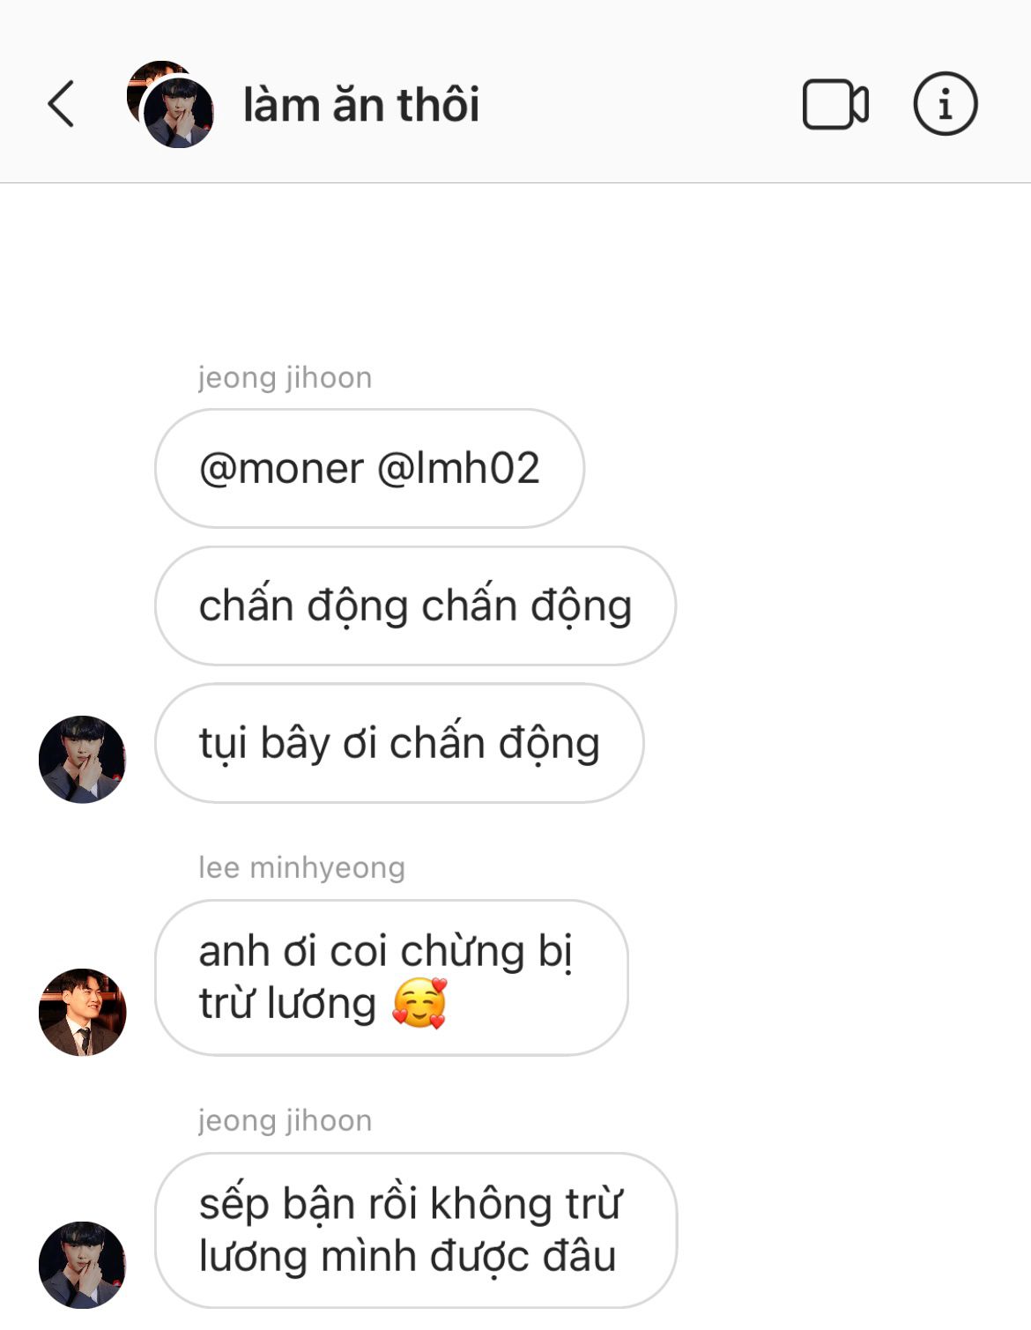Tap avatar beside tụi bây ơi message
Viewport: 1031px width, 1330px height.
point(83,759)
